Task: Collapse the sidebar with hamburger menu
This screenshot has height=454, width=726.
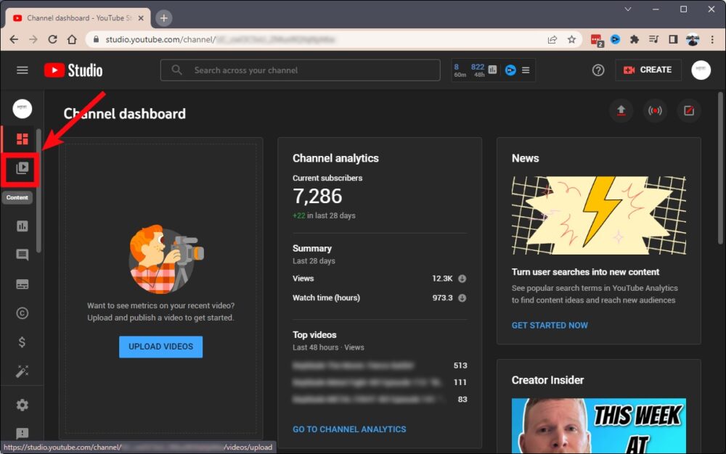Action: 23,70
